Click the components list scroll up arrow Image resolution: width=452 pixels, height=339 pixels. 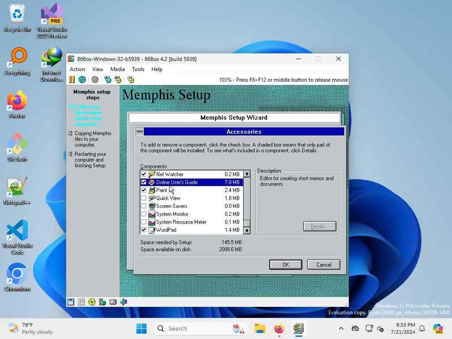click(x=247, y=174)
